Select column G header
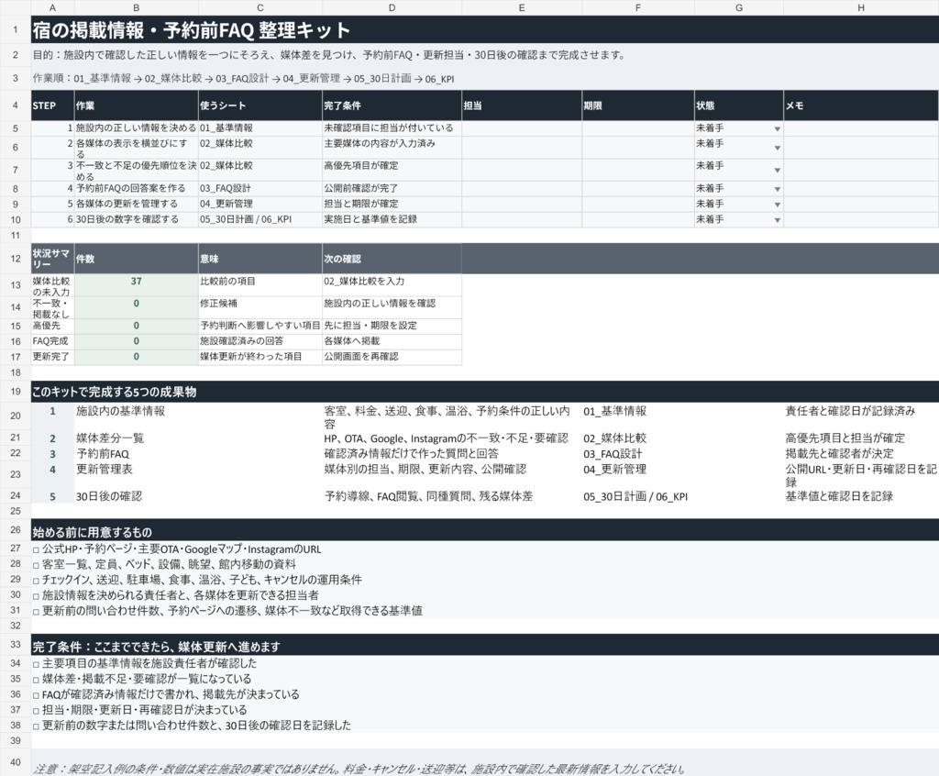The image size is (939, 776). click(738, 7)
